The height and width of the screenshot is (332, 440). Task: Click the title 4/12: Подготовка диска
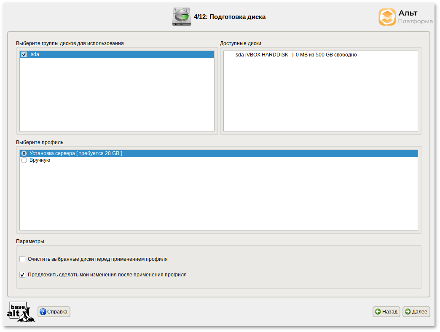pos(230,17)
